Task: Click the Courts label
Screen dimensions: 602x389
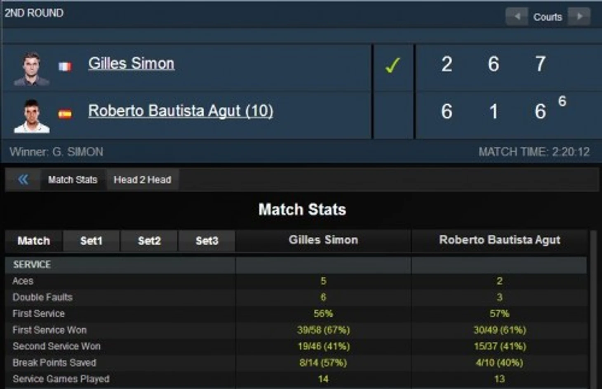Action: pos(548,17)
